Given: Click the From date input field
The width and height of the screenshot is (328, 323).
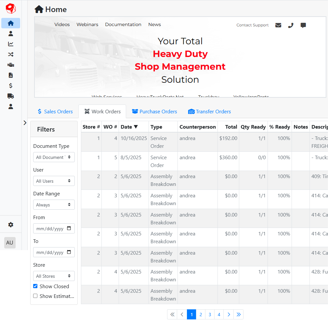Looking at the screenshot, I should point(50,229).
